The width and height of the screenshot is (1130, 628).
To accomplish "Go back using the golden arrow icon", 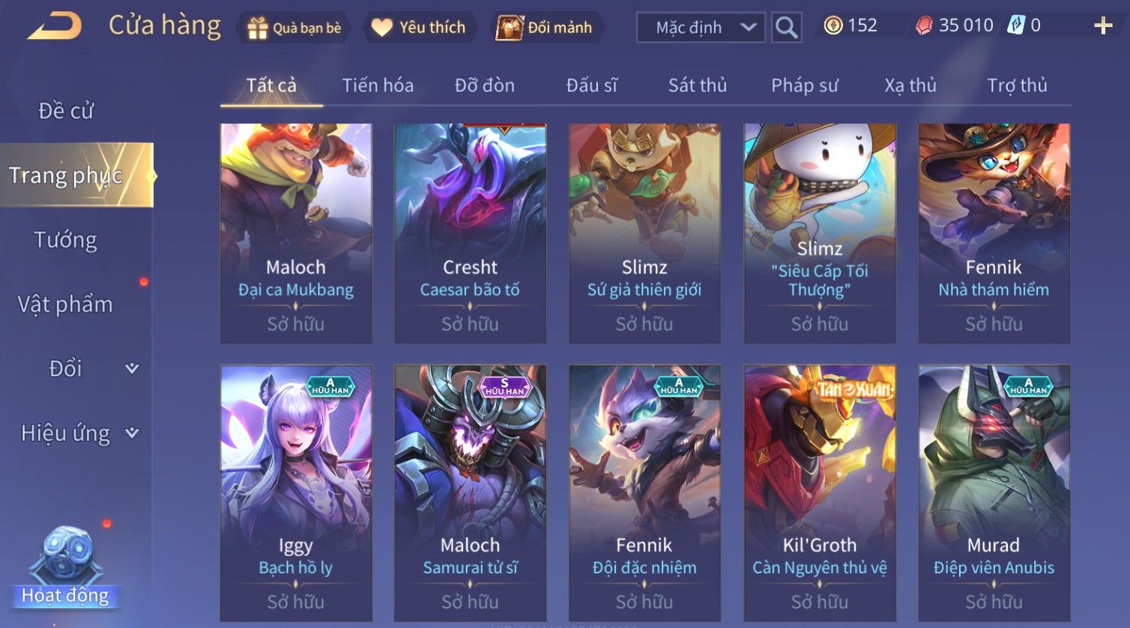I will (x=55, y=26).
